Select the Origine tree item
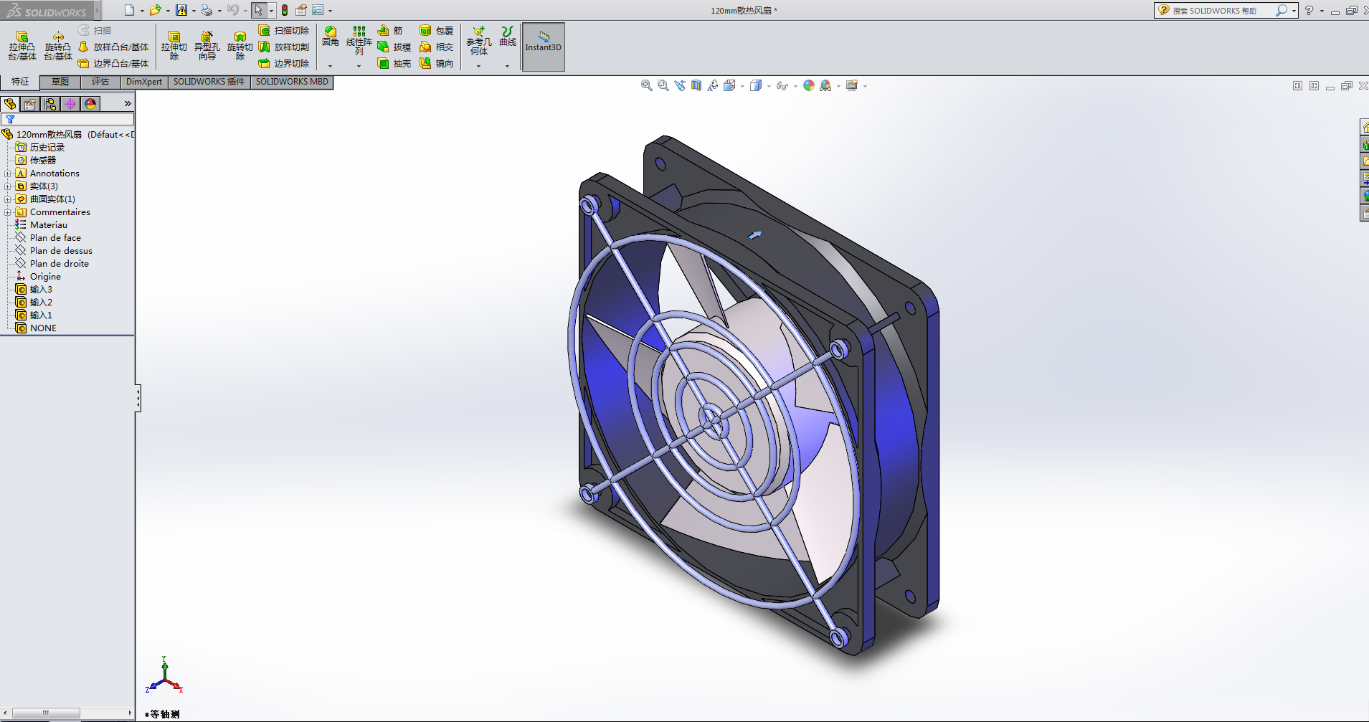 (45, 277)
